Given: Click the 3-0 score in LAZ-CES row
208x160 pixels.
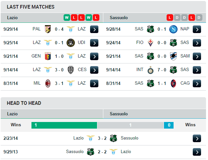Looking at the screenshot, I should point(59,70).
